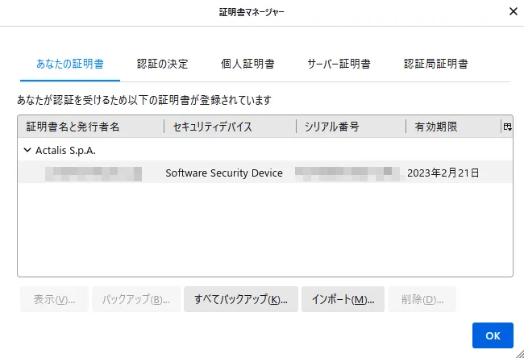Viewport: 524px width, 358px height.
Task: Collapse the Actalis S.p.A. tree node
Action: pos(27,150)
